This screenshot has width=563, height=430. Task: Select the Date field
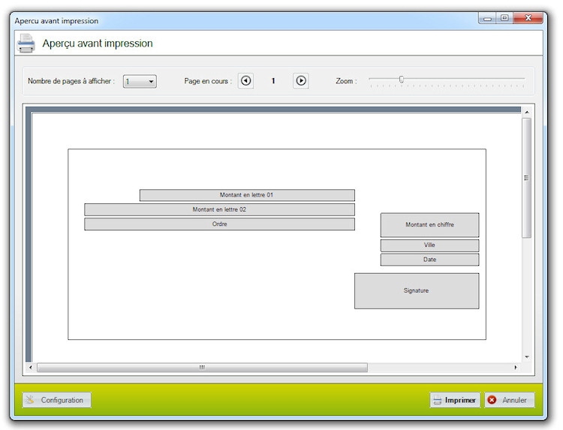point(429,260)
